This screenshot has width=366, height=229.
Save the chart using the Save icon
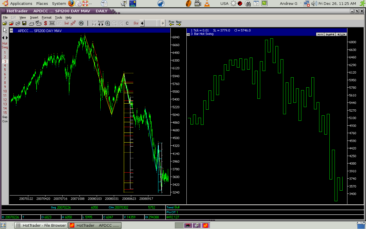coord(24,23)
